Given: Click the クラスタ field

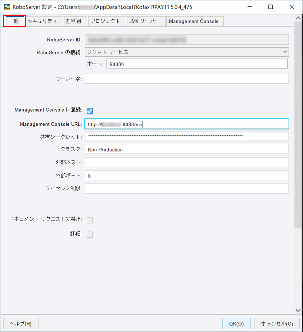Looking at the screenshot, I should (187, 149).
